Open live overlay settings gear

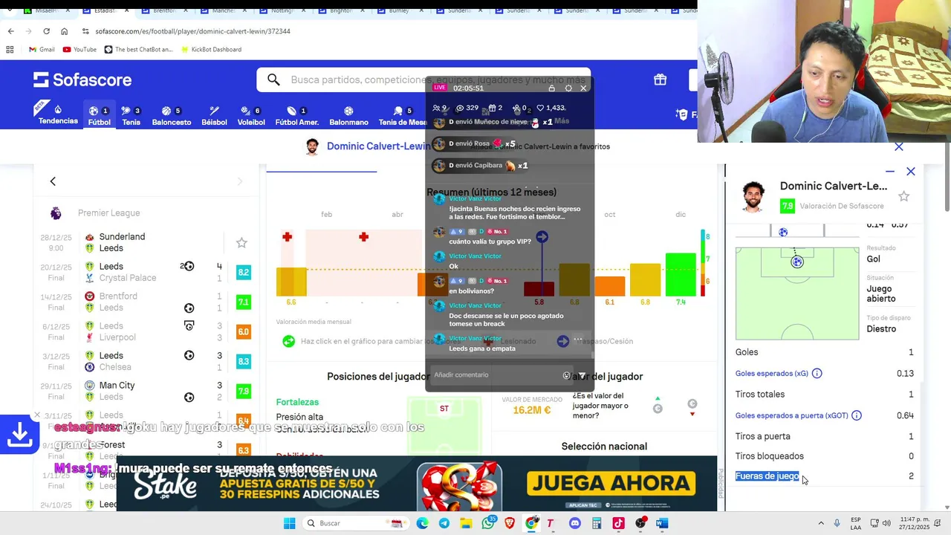point(568,88)
